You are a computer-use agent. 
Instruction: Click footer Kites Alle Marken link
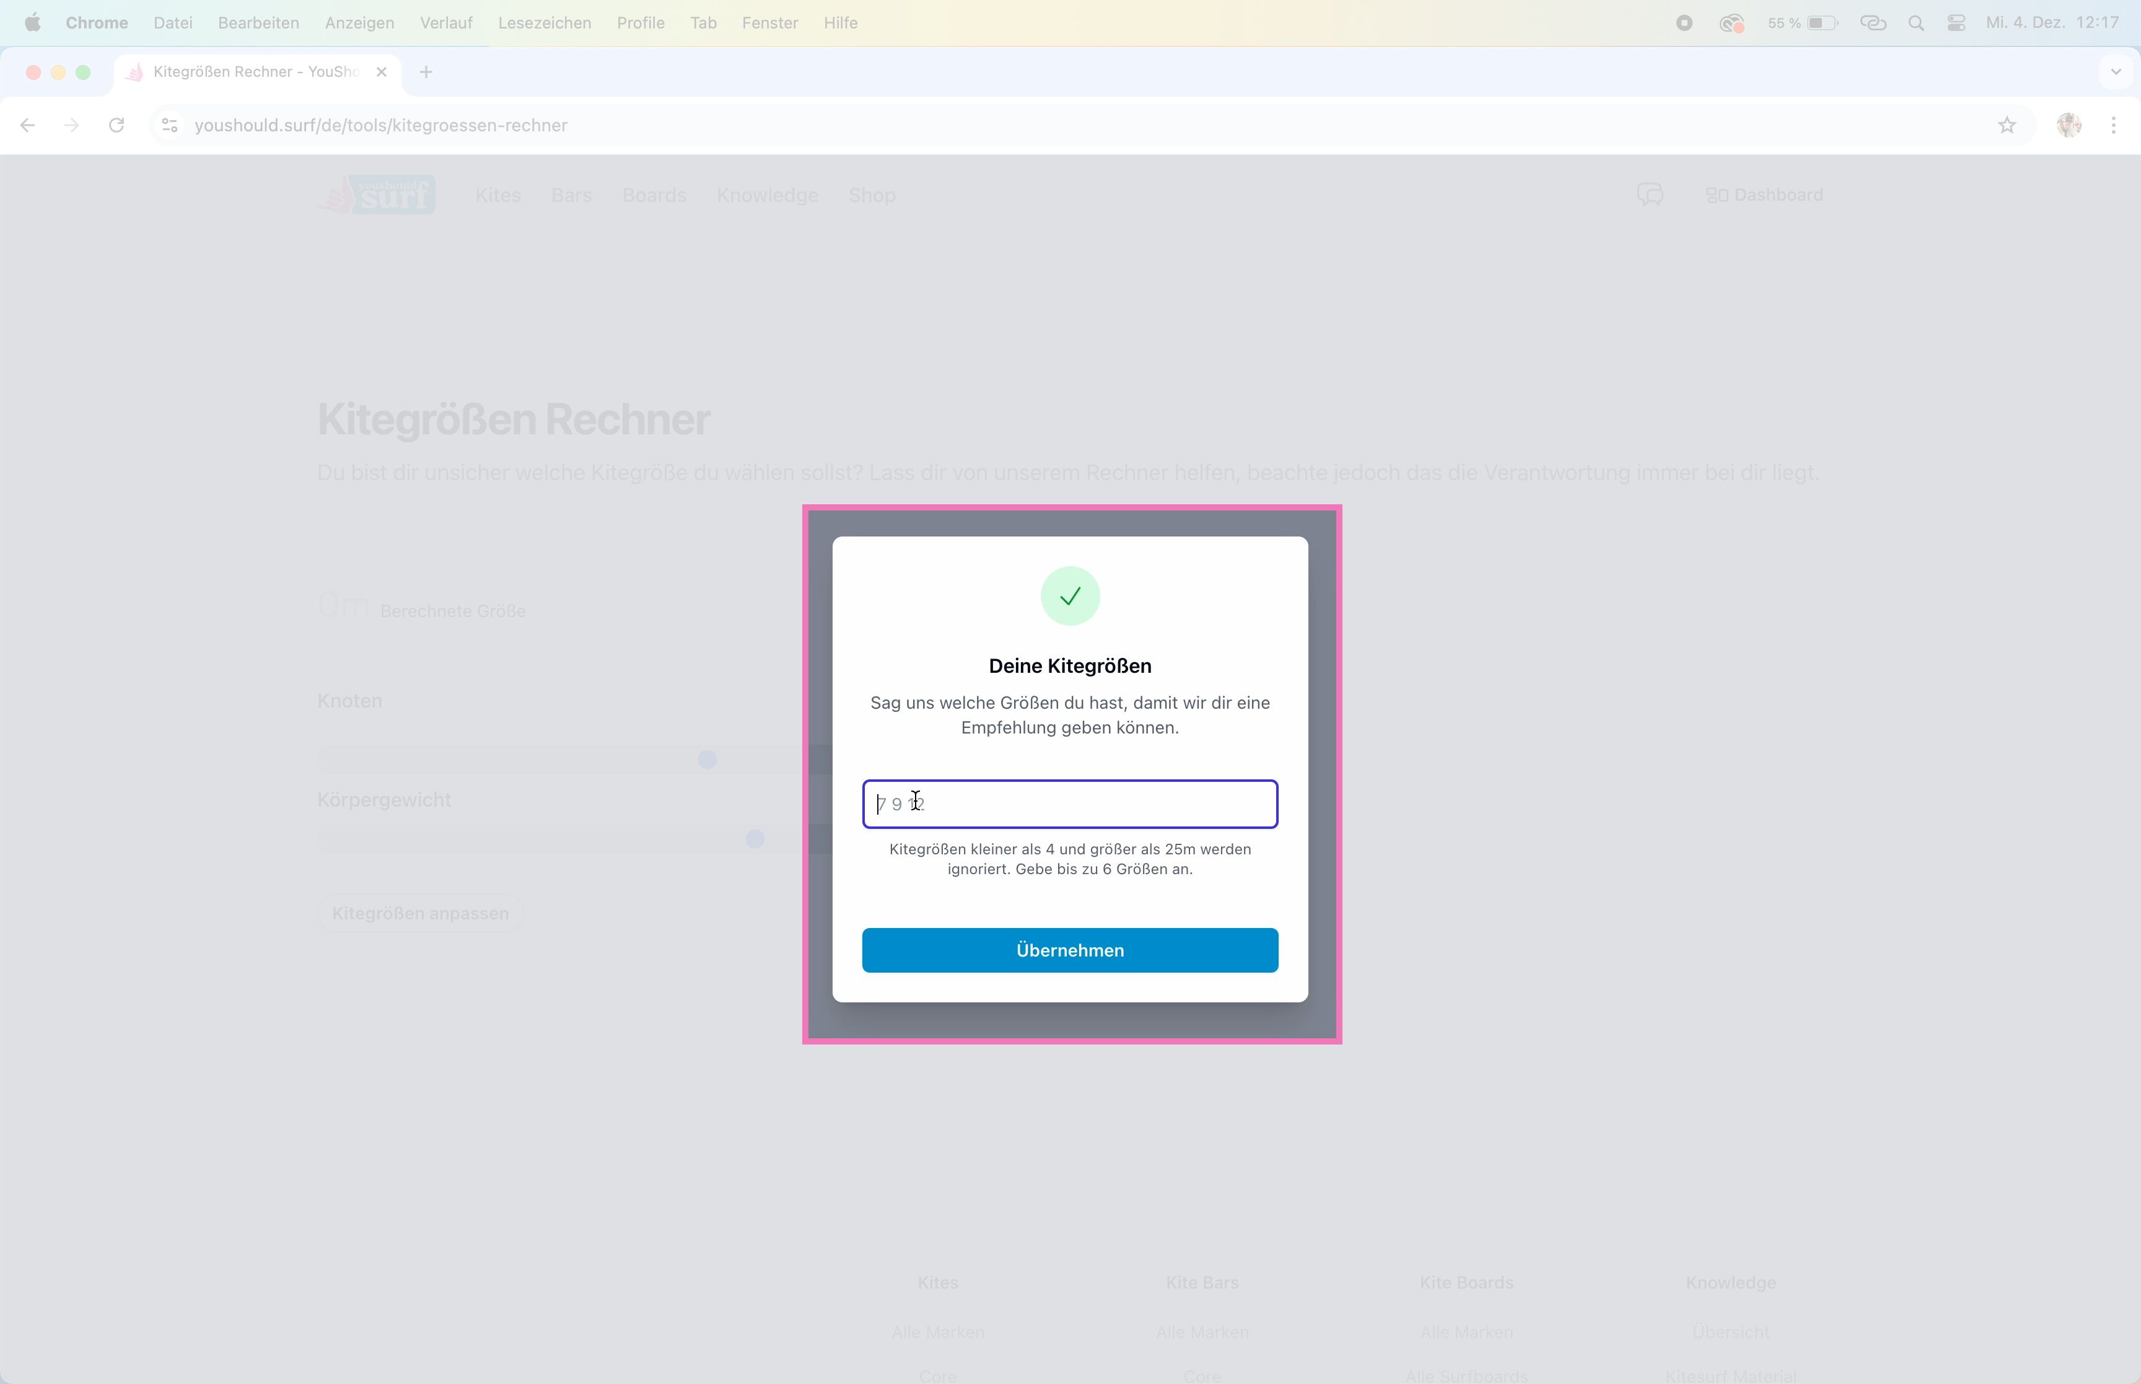pos(938,1332)
